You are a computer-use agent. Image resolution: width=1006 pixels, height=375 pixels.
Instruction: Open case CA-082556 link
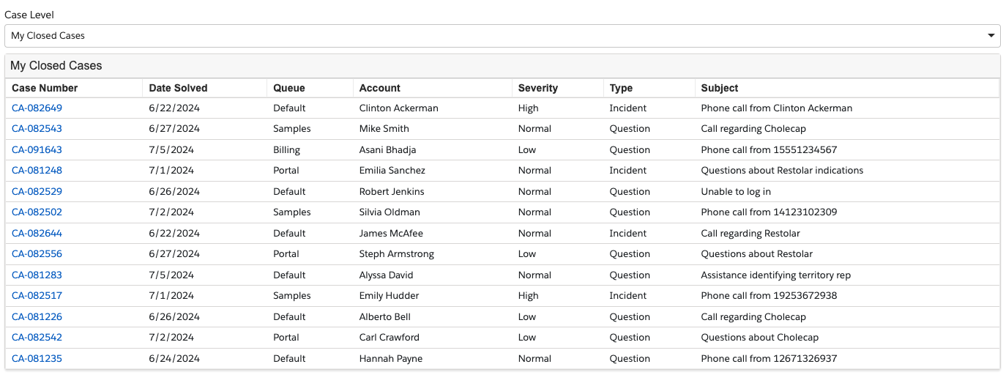[37, 253]
